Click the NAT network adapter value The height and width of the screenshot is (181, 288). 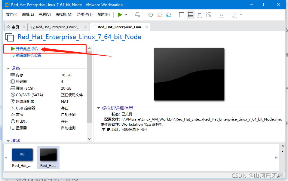tap(65, 101)
